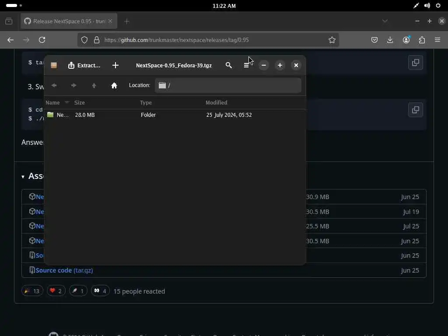Copy the first code block command
Viewport: 448px width, 336px height.
click(x=416, y=63)
